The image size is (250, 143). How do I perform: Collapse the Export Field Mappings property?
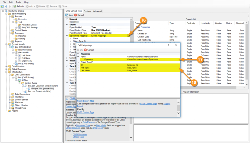tap(67, 36)
